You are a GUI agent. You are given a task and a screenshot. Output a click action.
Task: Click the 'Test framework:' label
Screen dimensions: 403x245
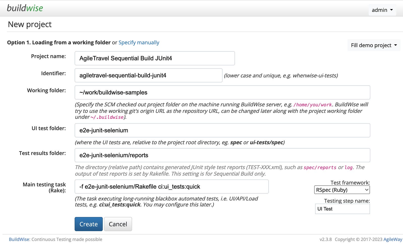pos(350,183)
